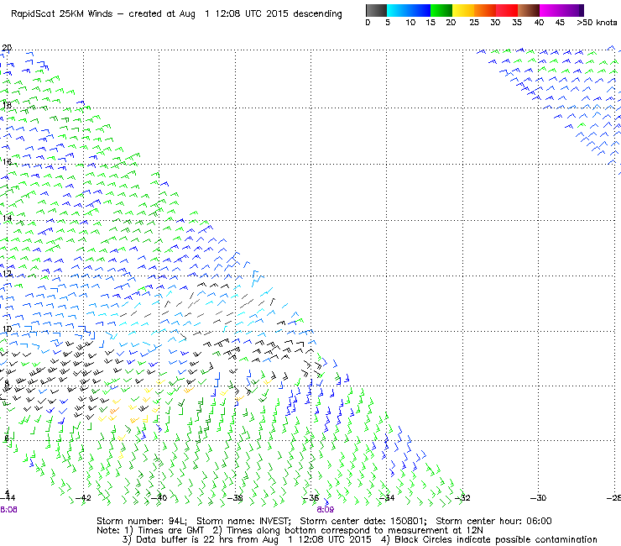This screenshot has height=546, width=621.
Task: Click note 'Black Circles indicate possible contamination'
Action: tap(496, 540)
